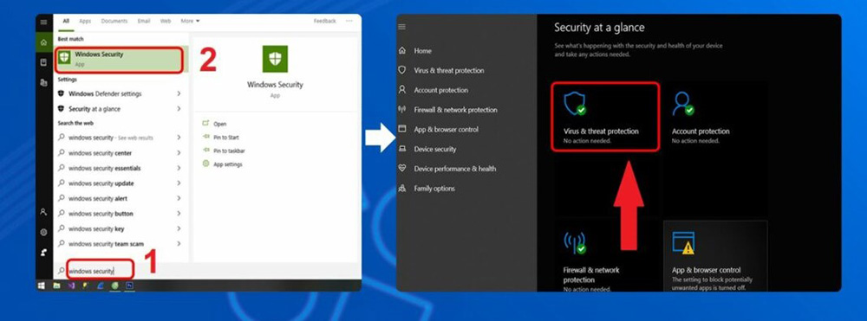867x321 pixels.
Task: Open the Virus & threat protection tile
Action: click(x=605, y=117)
